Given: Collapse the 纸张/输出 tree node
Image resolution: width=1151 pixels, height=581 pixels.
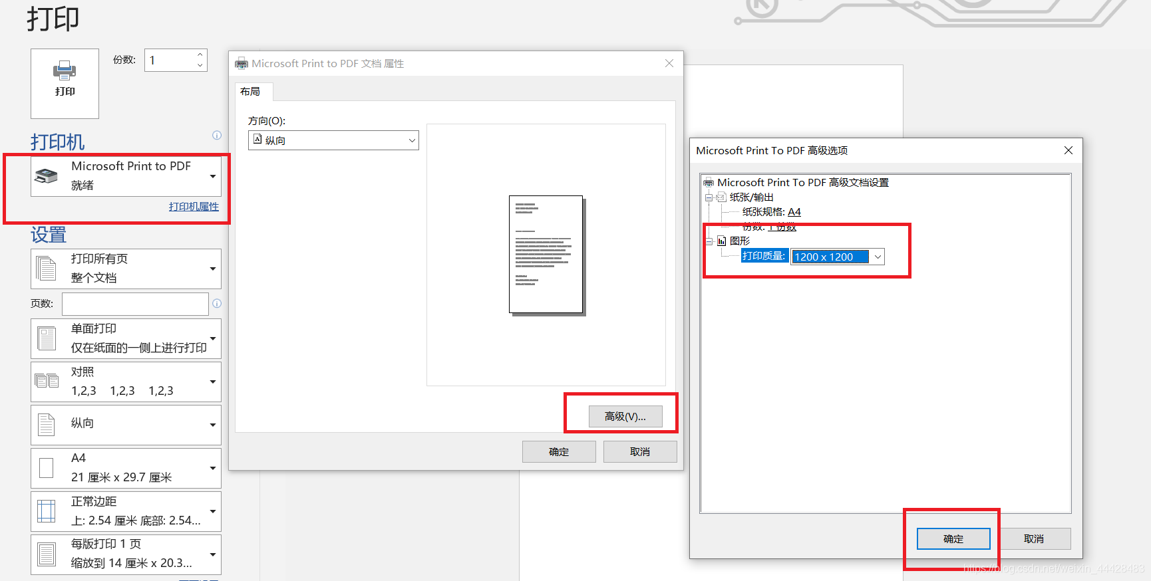Looking at the screenshot, I should click(x=709, y=197).
